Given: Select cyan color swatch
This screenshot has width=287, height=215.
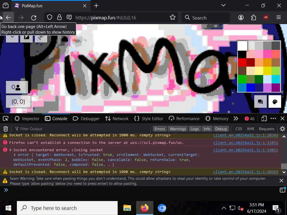Looking at the screenshot, I should coord(276,79).
